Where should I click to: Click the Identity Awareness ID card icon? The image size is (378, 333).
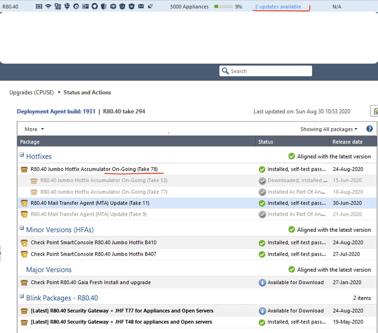click(x=85, y=6)
